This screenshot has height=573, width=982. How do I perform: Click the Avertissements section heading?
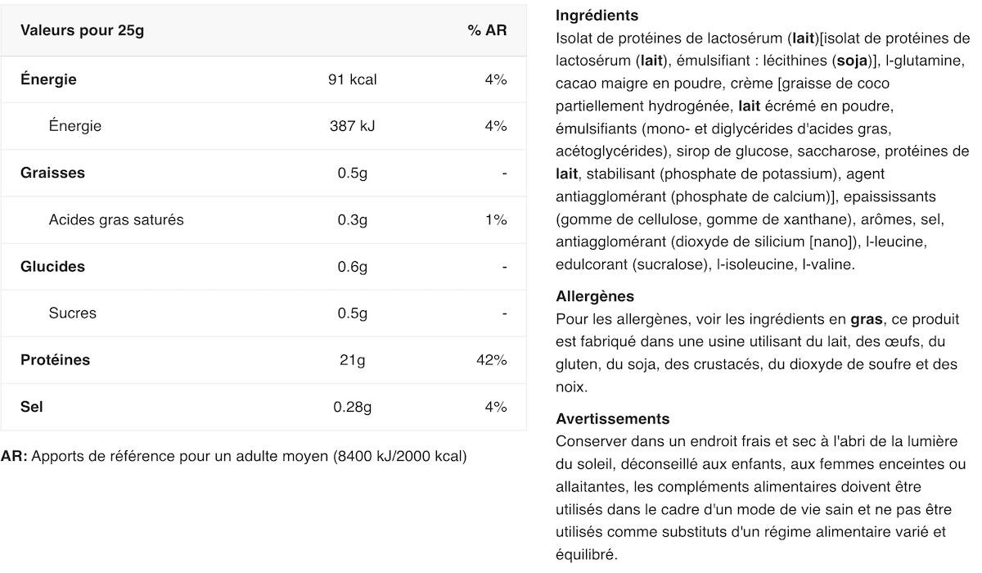click(x=612, y=418)
